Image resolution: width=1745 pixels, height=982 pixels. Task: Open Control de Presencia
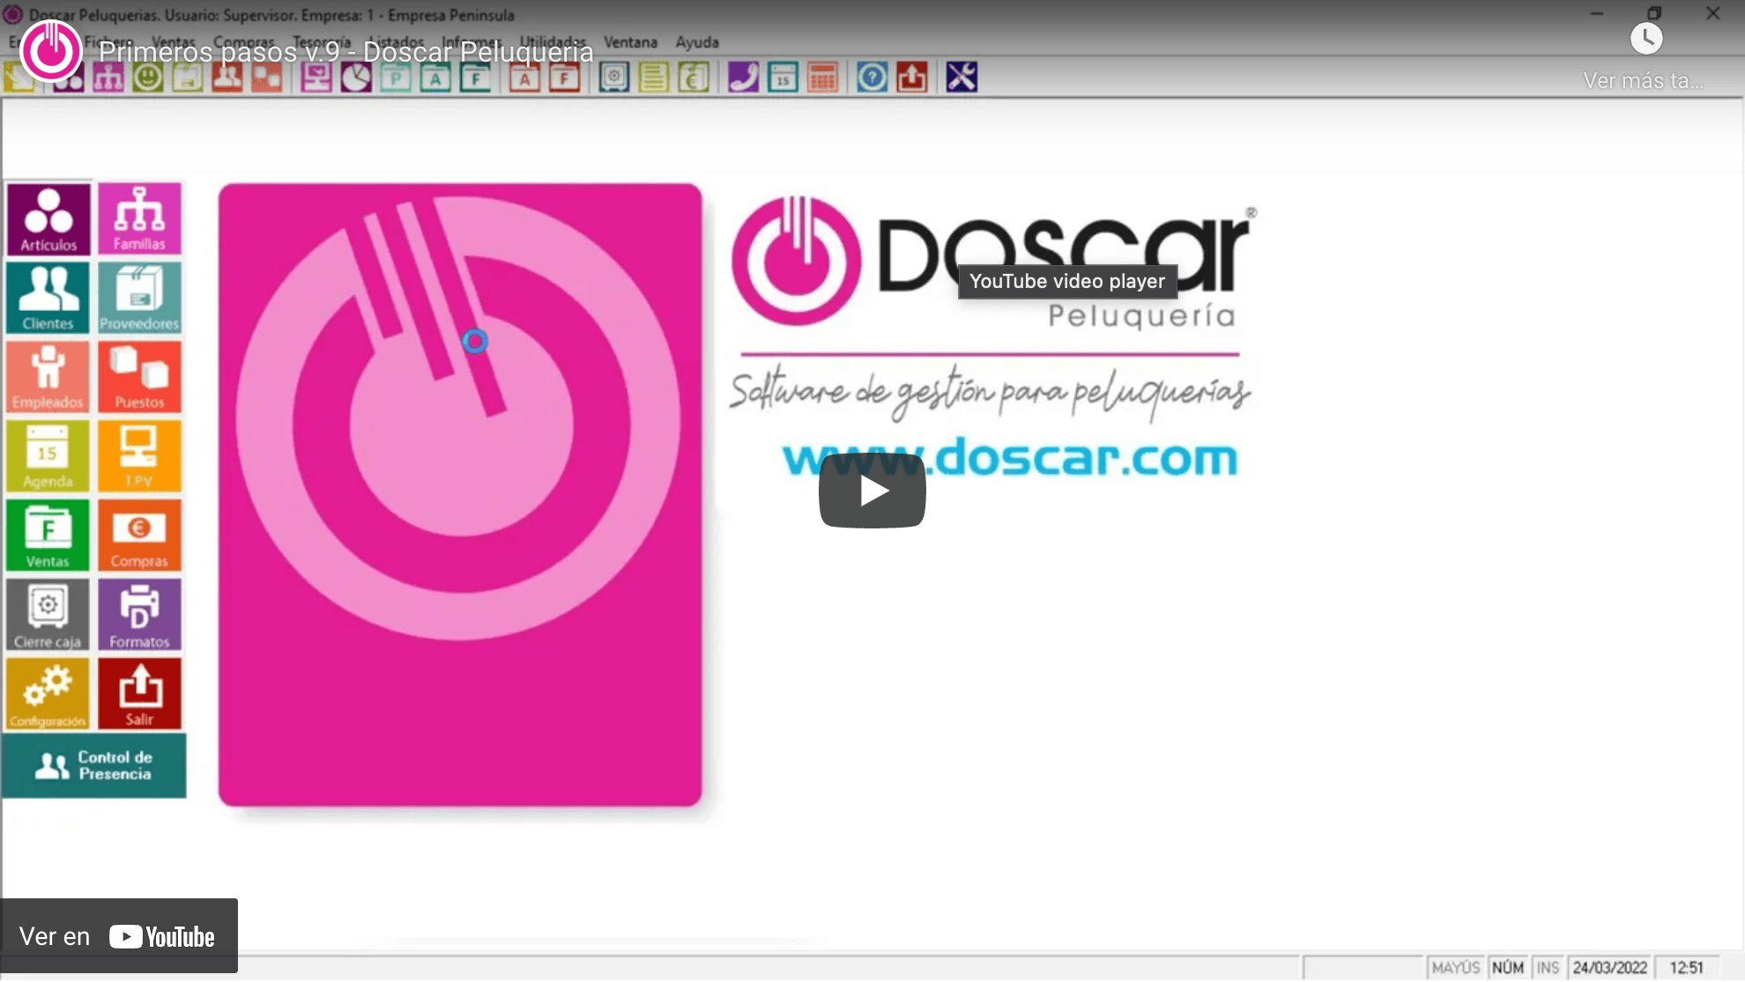click(94, 766)
